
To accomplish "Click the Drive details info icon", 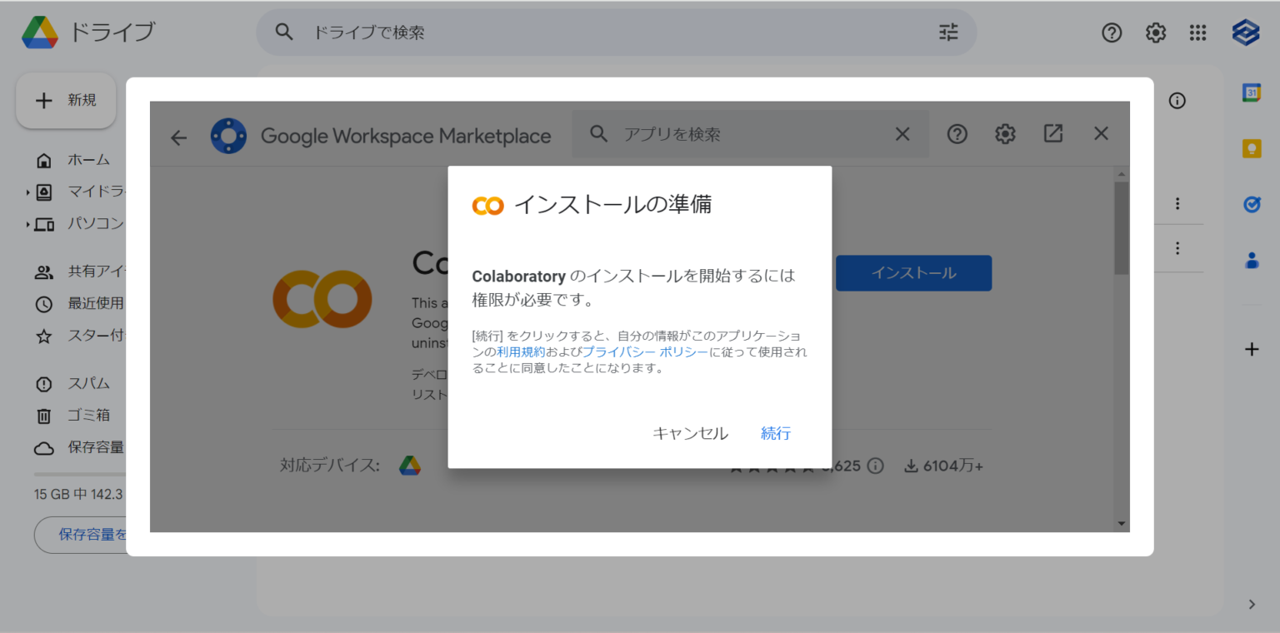I will point(1177,101).
